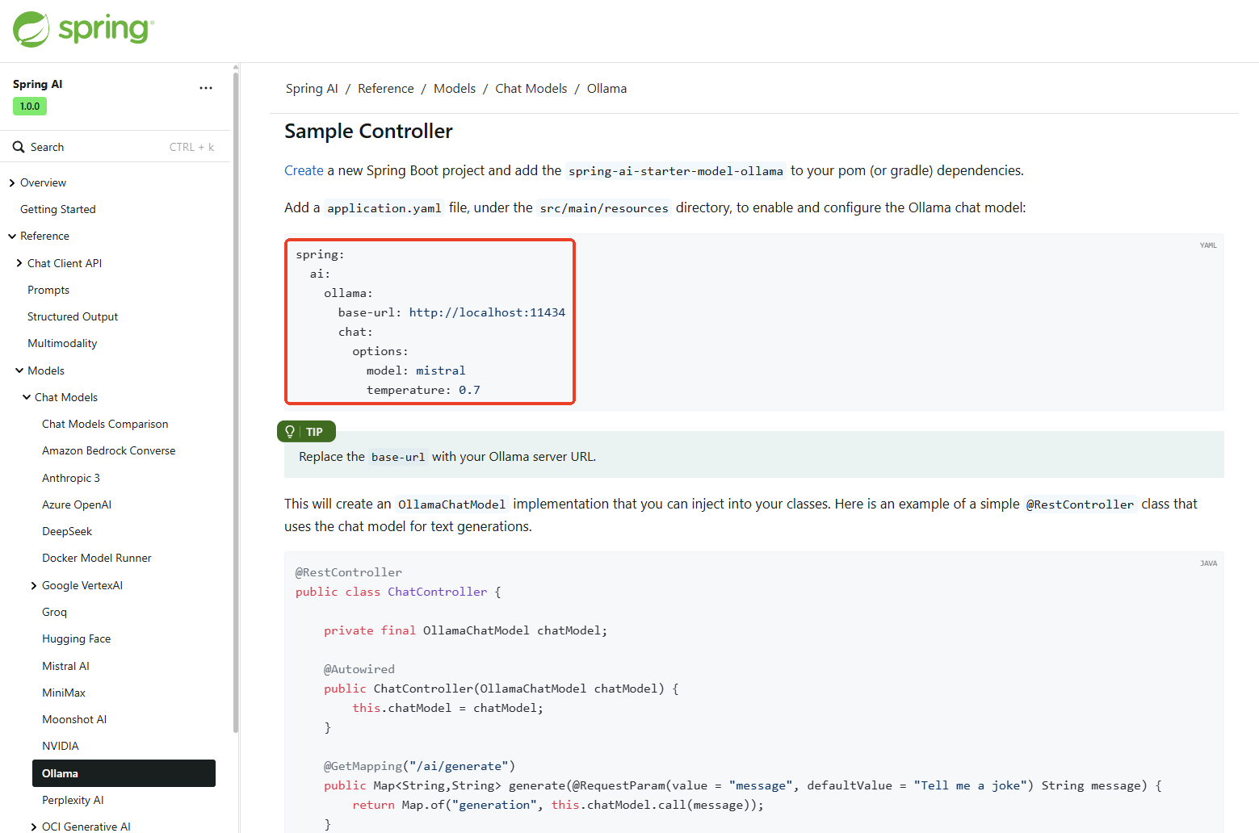Select the 1.0.0 version badge
Image resolution: width=1259 pixels, height=833 pixels.
click(30, 107)
